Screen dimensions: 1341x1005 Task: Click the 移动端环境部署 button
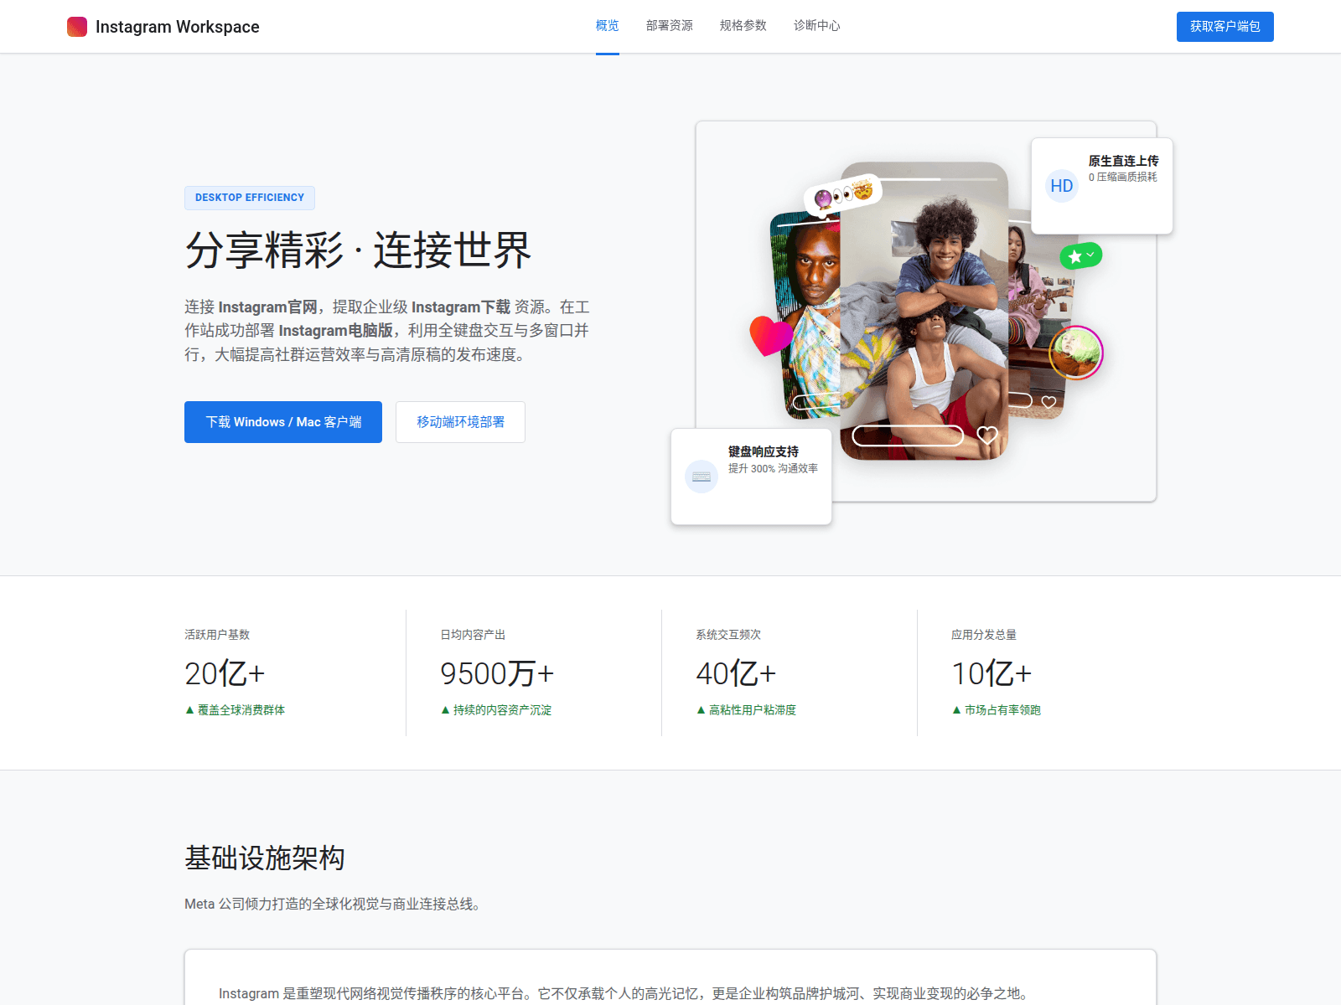(461, 422)
